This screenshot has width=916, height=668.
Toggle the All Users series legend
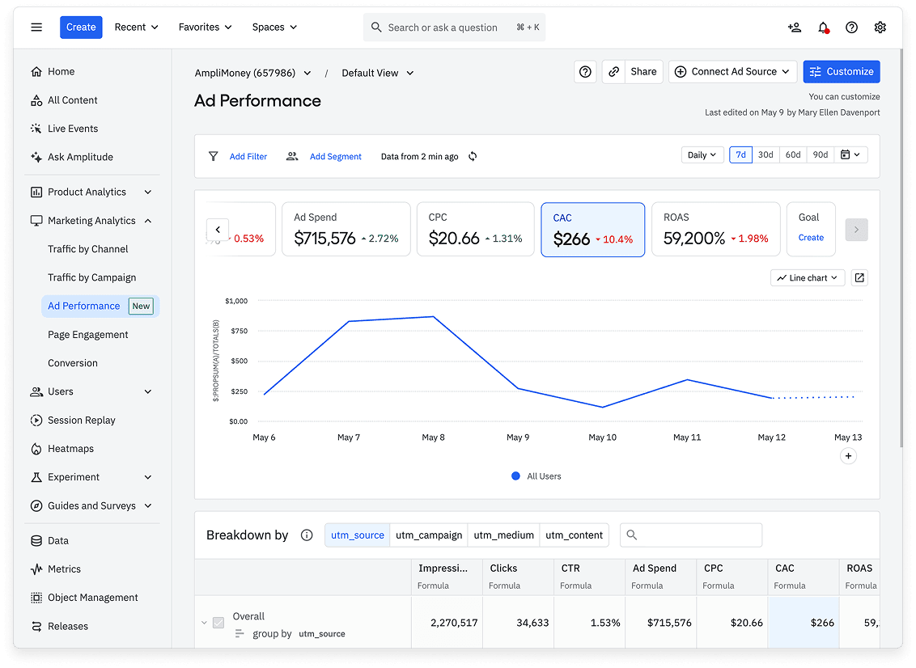coord(536,476)
